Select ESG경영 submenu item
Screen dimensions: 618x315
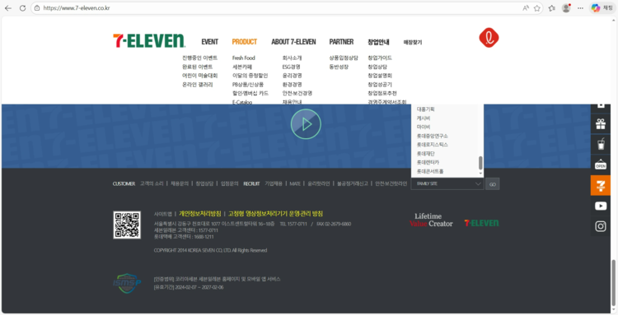click(x=291, y=67)
